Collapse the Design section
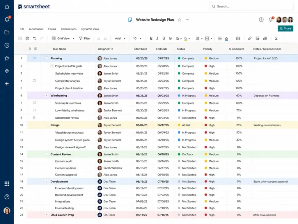This screenshot has width=298, height=224. point(46,125)
